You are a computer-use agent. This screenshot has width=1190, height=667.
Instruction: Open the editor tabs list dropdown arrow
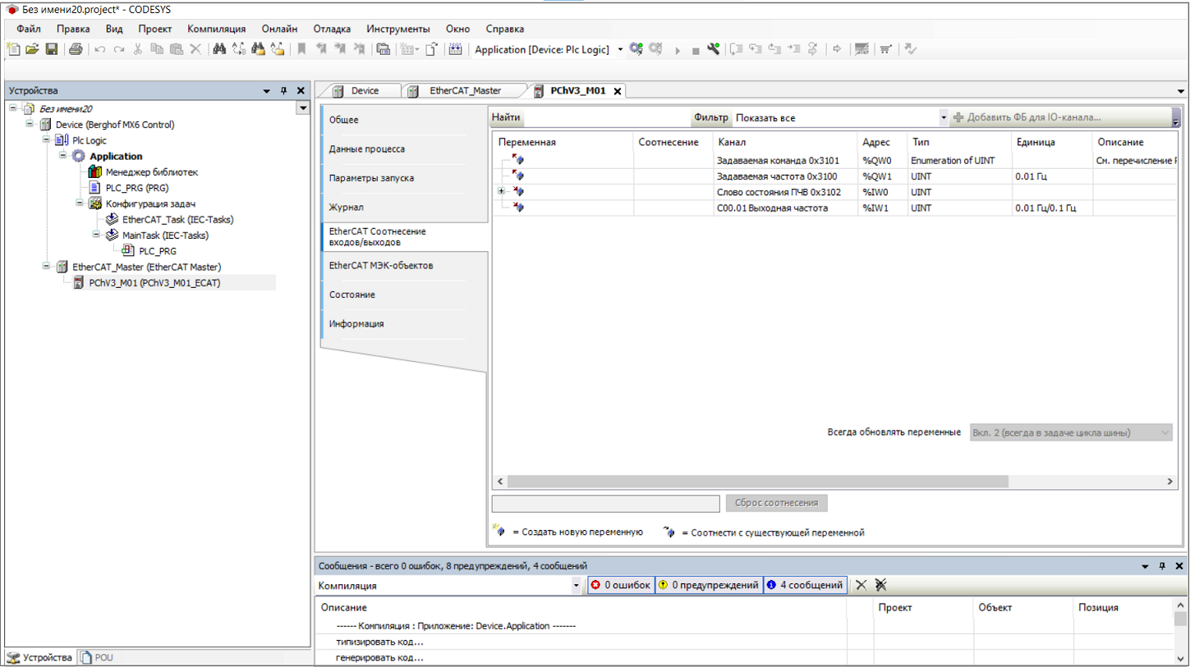click(1181, 91)
